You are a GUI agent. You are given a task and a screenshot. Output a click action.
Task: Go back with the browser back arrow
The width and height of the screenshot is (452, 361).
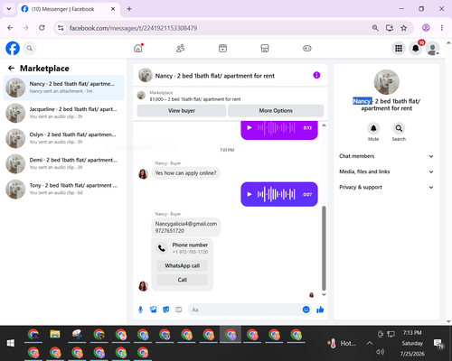tap(10, 28)
